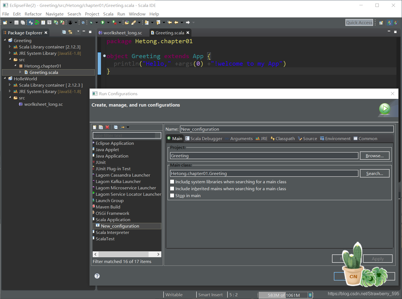Click the Run Last Tool red toolbox icon
The height and width of the screenshot is (299, 402).
click(x=114, y=22)
